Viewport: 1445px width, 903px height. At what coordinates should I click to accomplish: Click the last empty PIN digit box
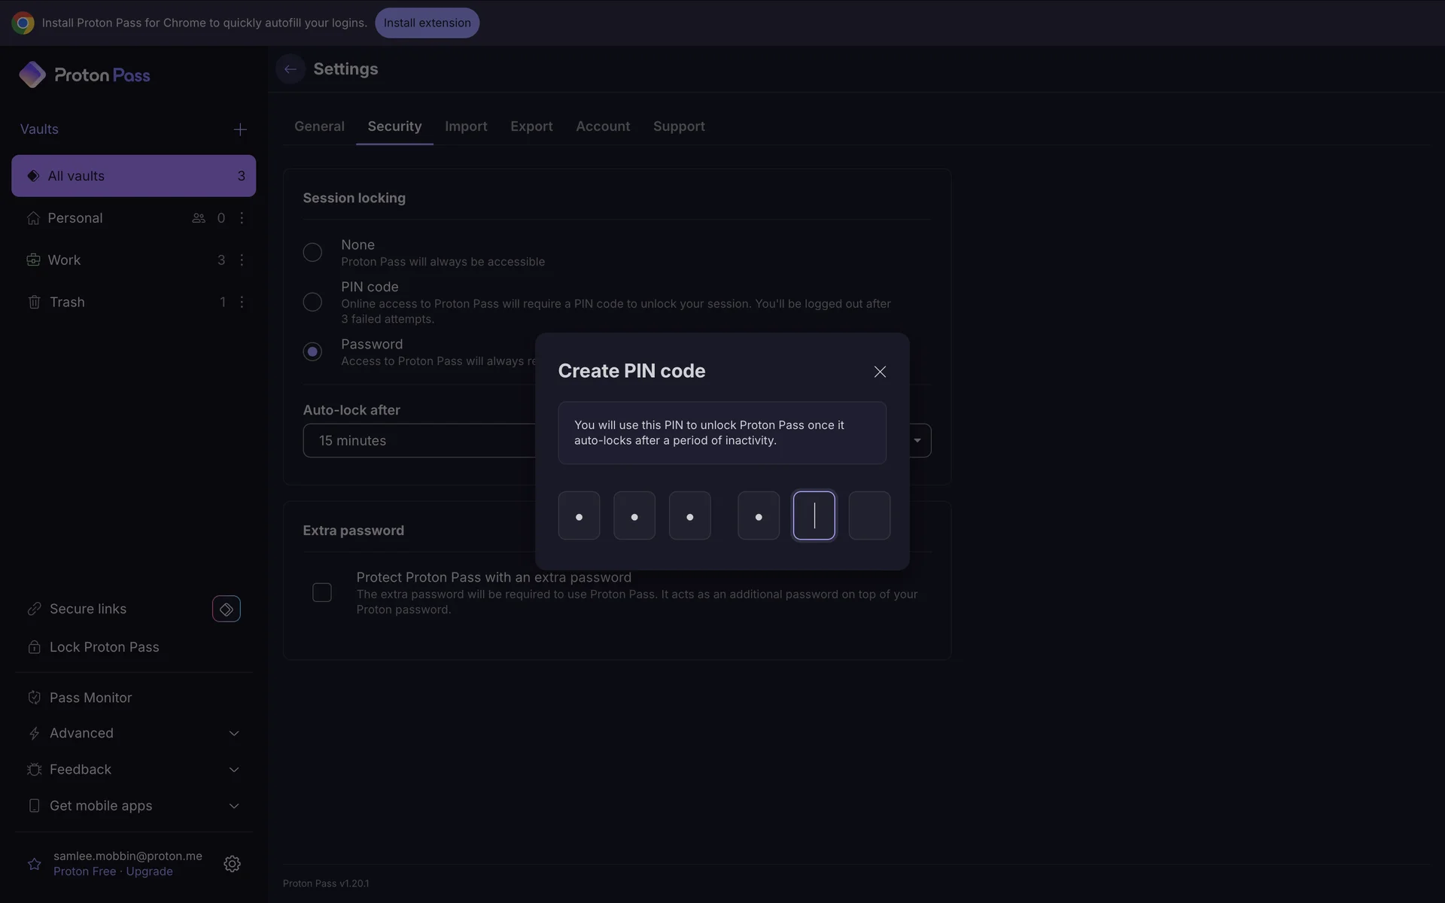pos(869,515)
